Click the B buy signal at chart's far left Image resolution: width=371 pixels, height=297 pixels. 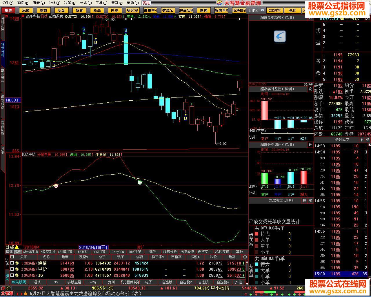[x=54, y=66]
